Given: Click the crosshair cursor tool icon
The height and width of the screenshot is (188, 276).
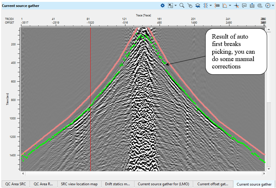Looking at the screenshot, I should pos(237,6).
